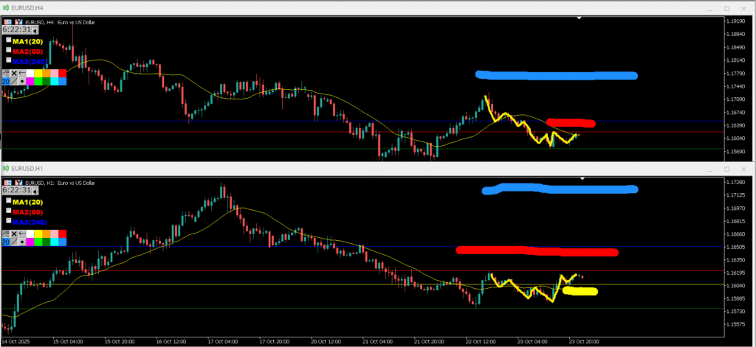Pick the cyan swatch in the H1 palette

(54, 242)
